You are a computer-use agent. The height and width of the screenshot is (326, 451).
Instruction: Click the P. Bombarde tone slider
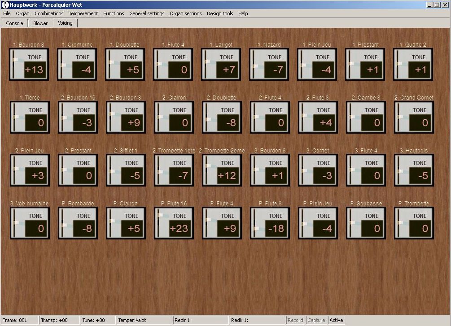tap(63, 223)
